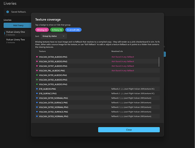The image size is (195, 148).
Task: Click the pink status dot for VULCAN_PAL_ALBEDO.PNG
Action: [37, 70]
